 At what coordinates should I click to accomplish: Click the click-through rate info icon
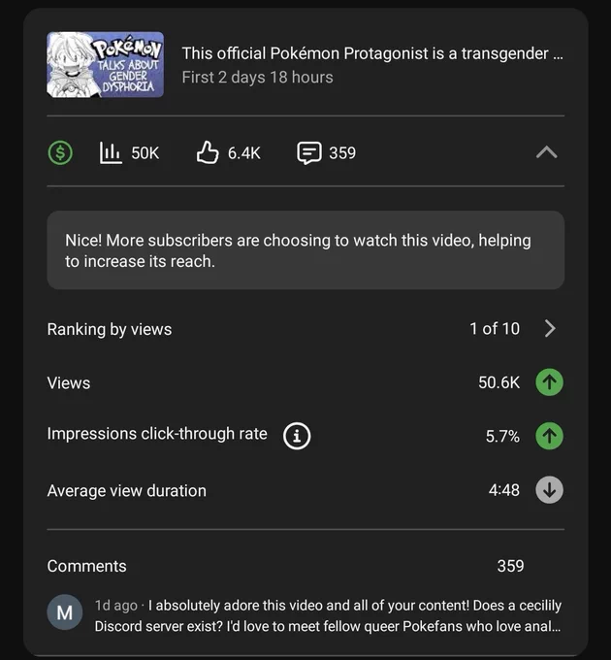[x=297, y=436]
